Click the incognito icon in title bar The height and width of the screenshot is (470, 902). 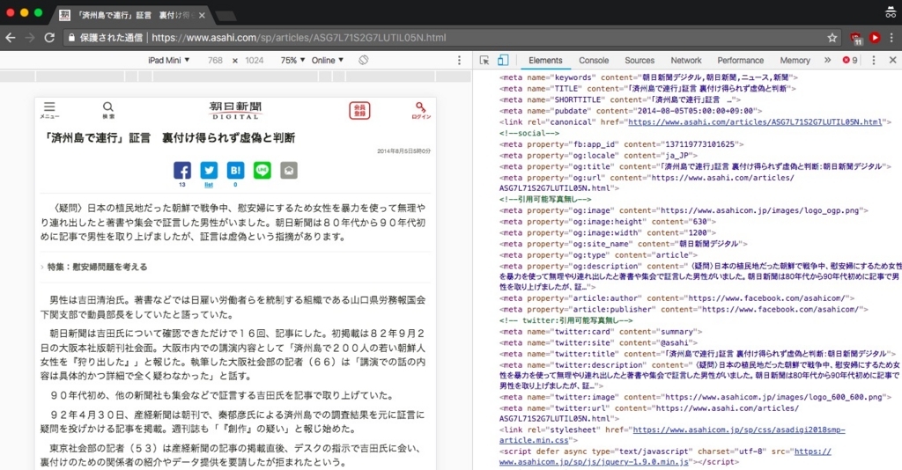[x=890, y=11]
